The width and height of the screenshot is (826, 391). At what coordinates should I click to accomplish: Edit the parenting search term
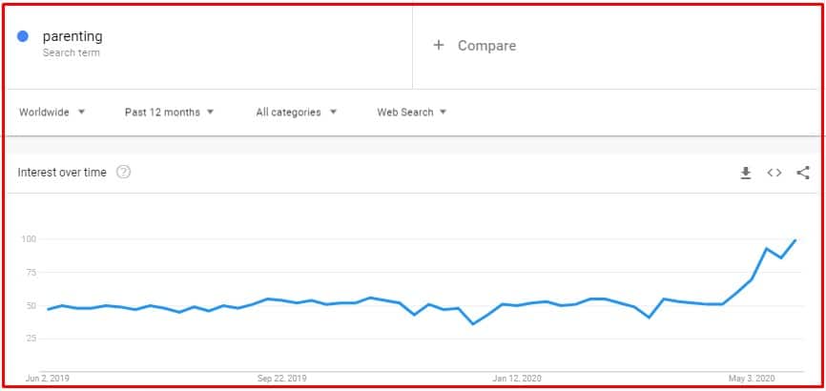(x=72, y=36)
